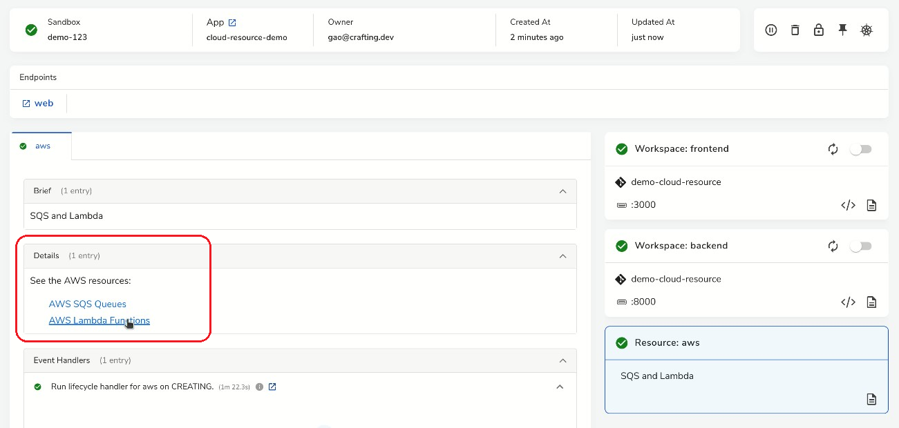Pin the sandbox with the pushpin icon

[x=842, y=30]
